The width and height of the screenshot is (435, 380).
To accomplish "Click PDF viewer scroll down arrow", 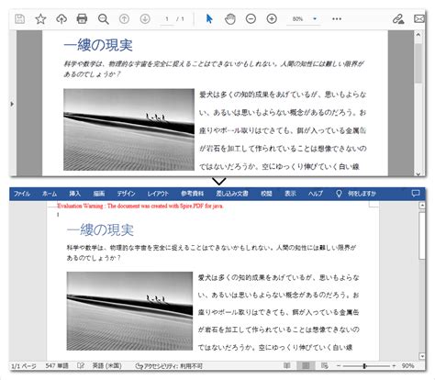I will (418, 173).
